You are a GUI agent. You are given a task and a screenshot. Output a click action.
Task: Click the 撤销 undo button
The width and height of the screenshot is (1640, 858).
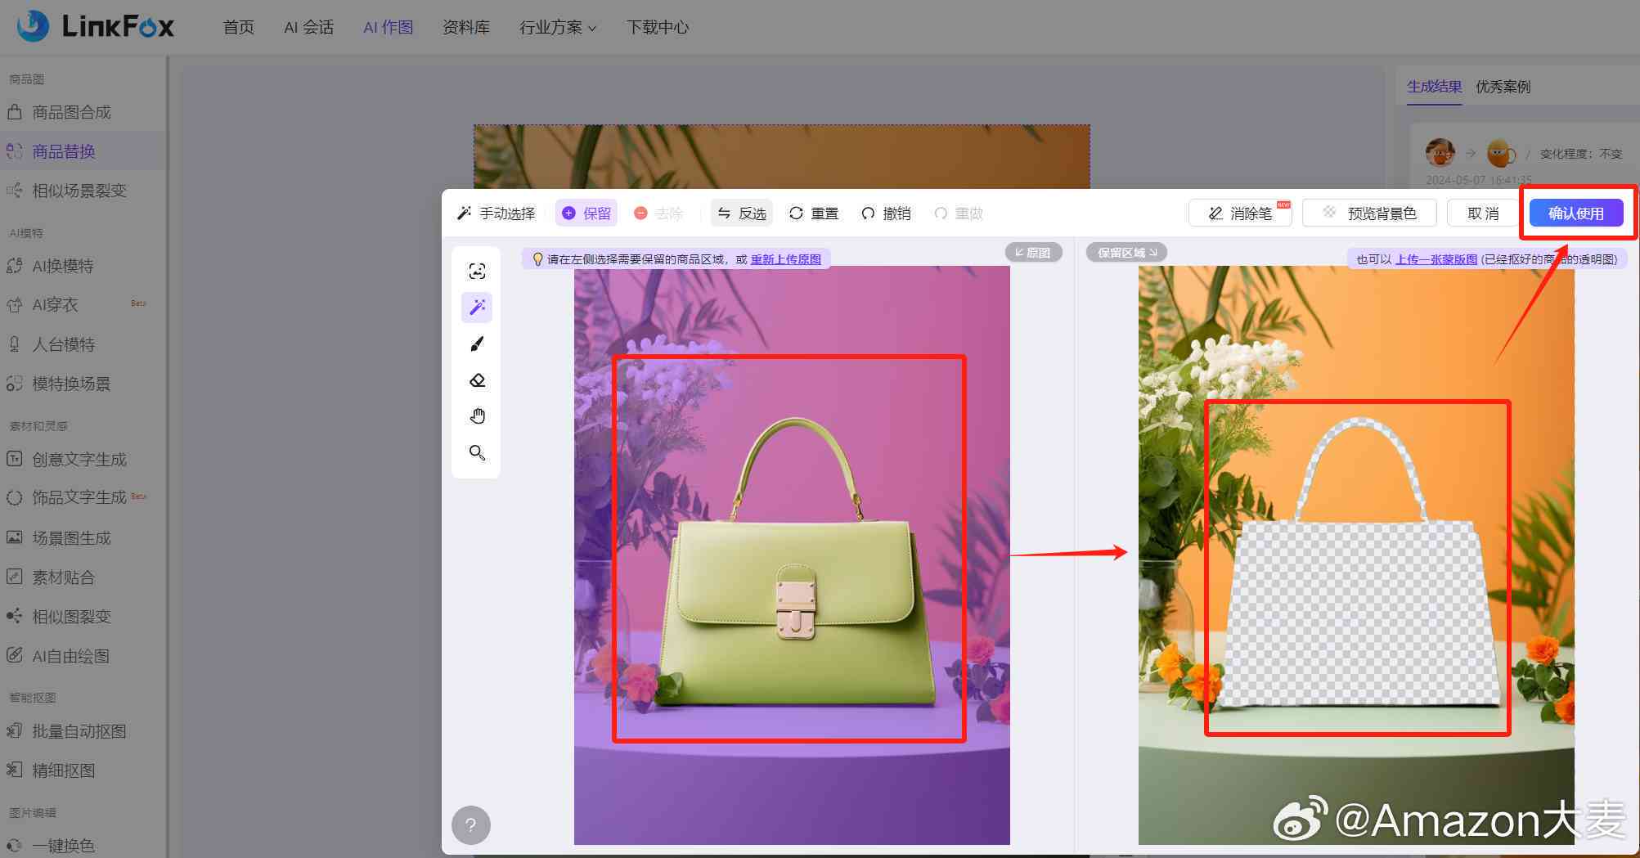click(886, 213)
